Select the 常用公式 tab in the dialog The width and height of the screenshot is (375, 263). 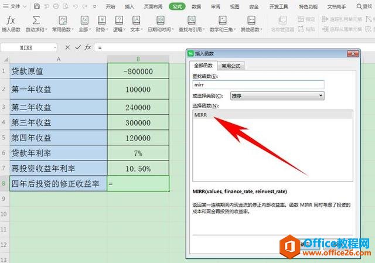pyautogui.click(x=231, y=66)
